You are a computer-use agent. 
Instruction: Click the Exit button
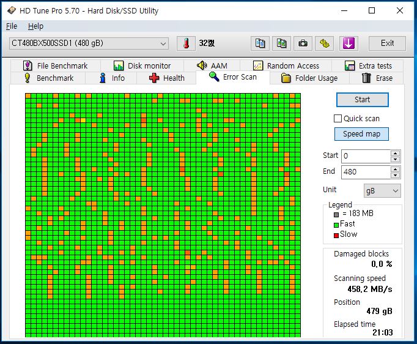387,43
